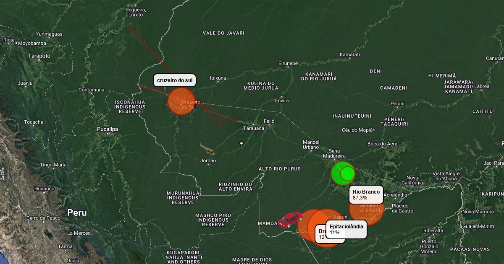Image resolution: width=504 pixels, height=264 pixels.
Task: Click the Itamarati town label
Action: (350, 54)
